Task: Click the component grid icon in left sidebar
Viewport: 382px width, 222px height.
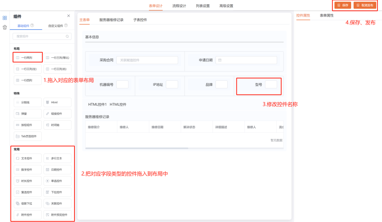Action: pyautogui.click(x=5, y=18)
